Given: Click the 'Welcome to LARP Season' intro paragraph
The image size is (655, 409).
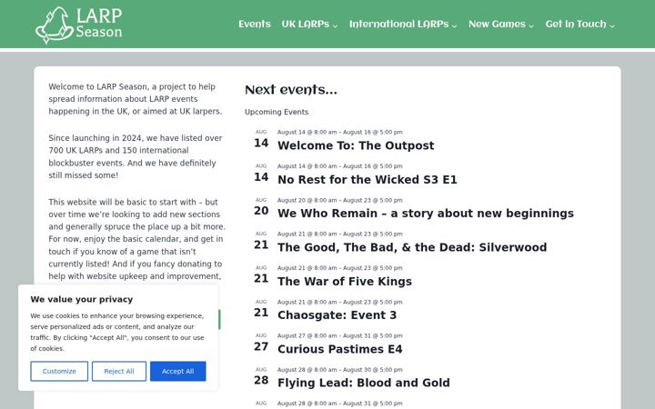Looking at the screenshot, I should (x=136, y=99).
